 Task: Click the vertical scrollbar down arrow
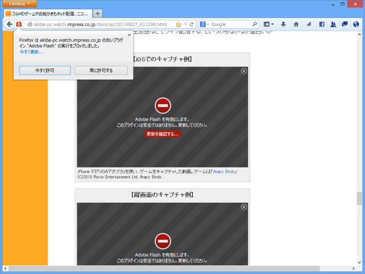[x=360, y=263]
